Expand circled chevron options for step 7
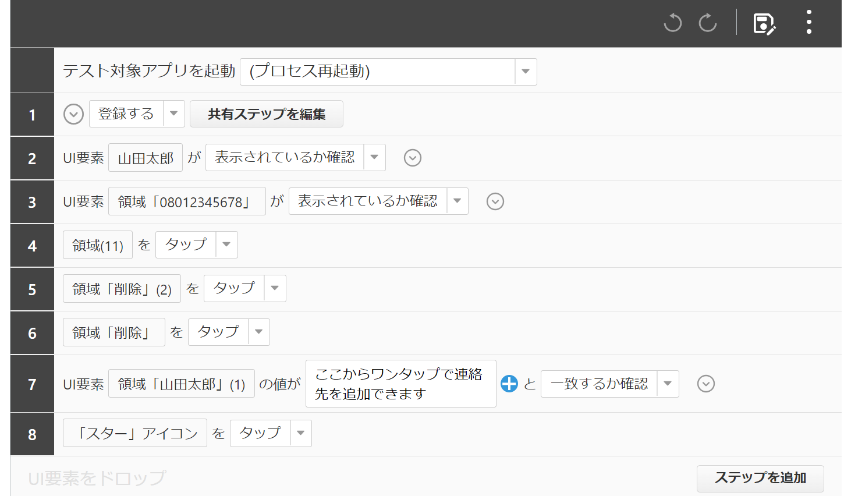 [706, 384]
